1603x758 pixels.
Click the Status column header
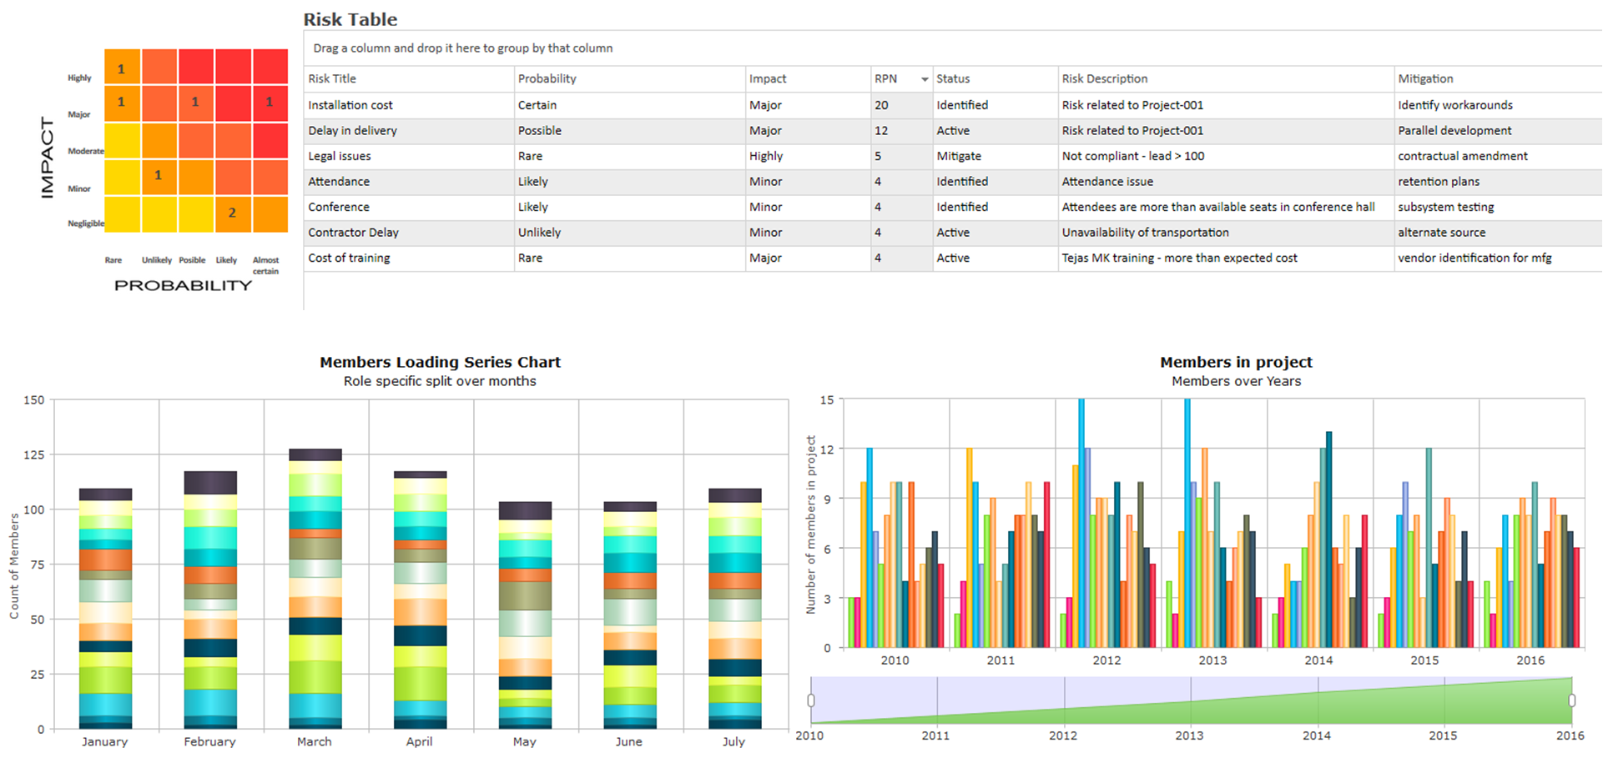coord(953,79)
